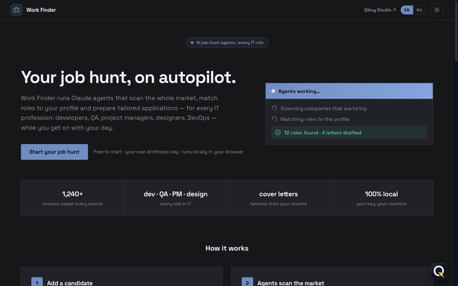Click the green check icon beside 12 roles found

[278, 133]
